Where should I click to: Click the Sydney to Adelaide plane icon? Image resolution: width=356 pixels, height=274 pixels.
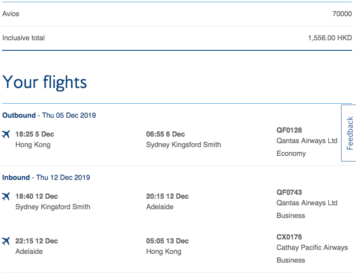pos(6,196)
